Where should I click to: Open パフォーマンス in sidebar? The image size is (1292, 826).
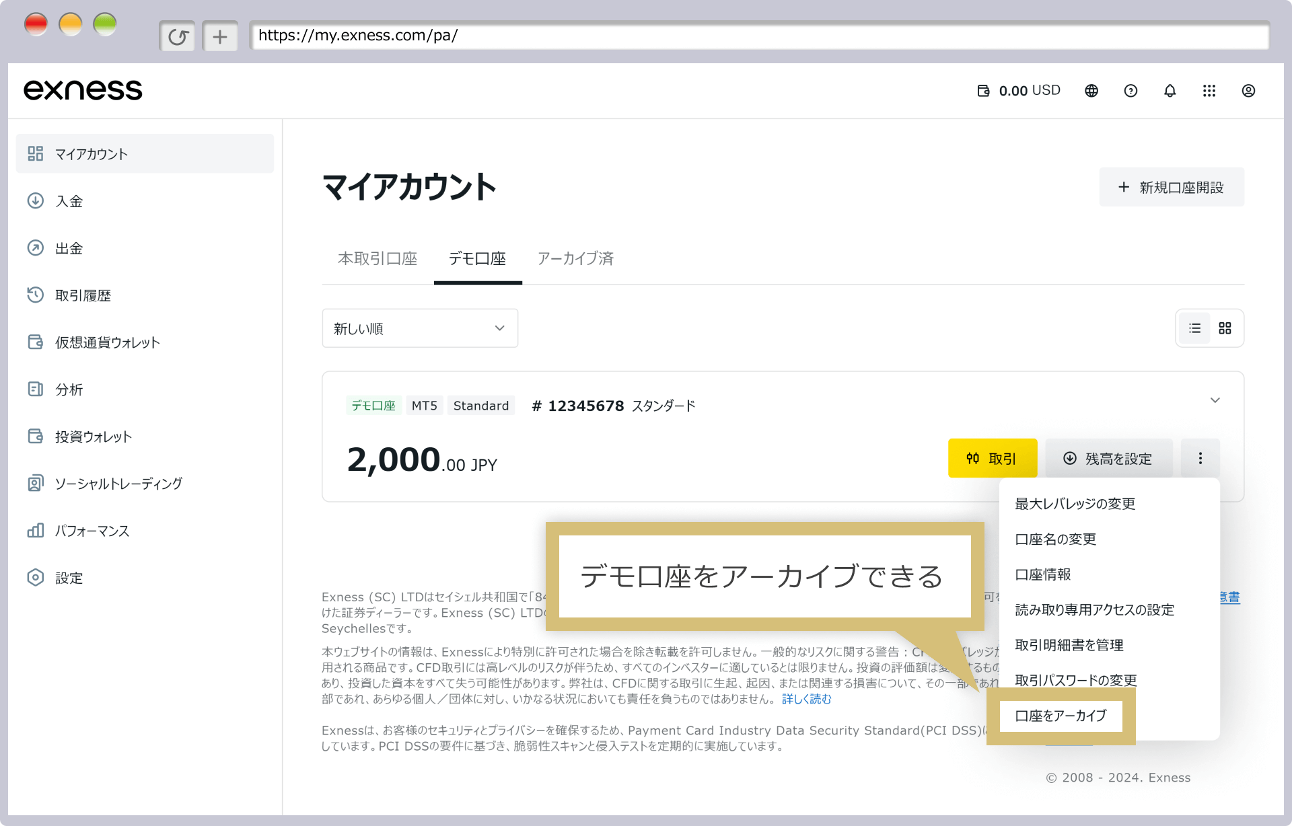click(x=145, y=530)
